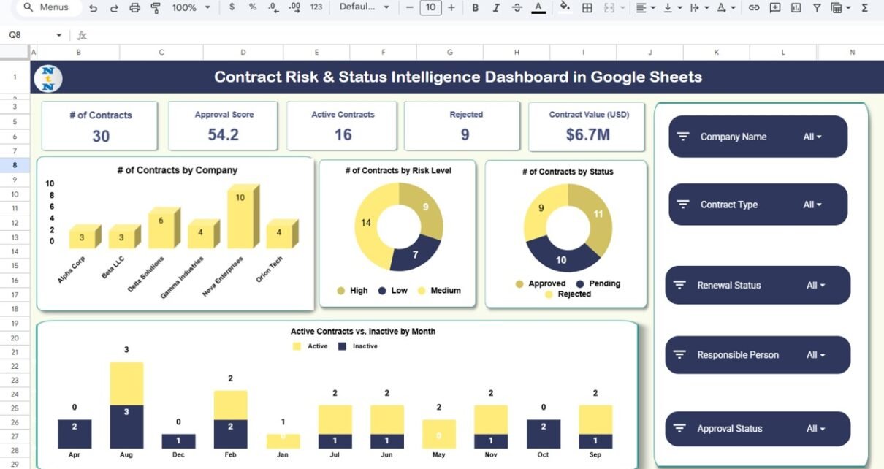This screenshot has height=469, width=884.
Task: Apply Bold formatting
Action: [476, 8]
